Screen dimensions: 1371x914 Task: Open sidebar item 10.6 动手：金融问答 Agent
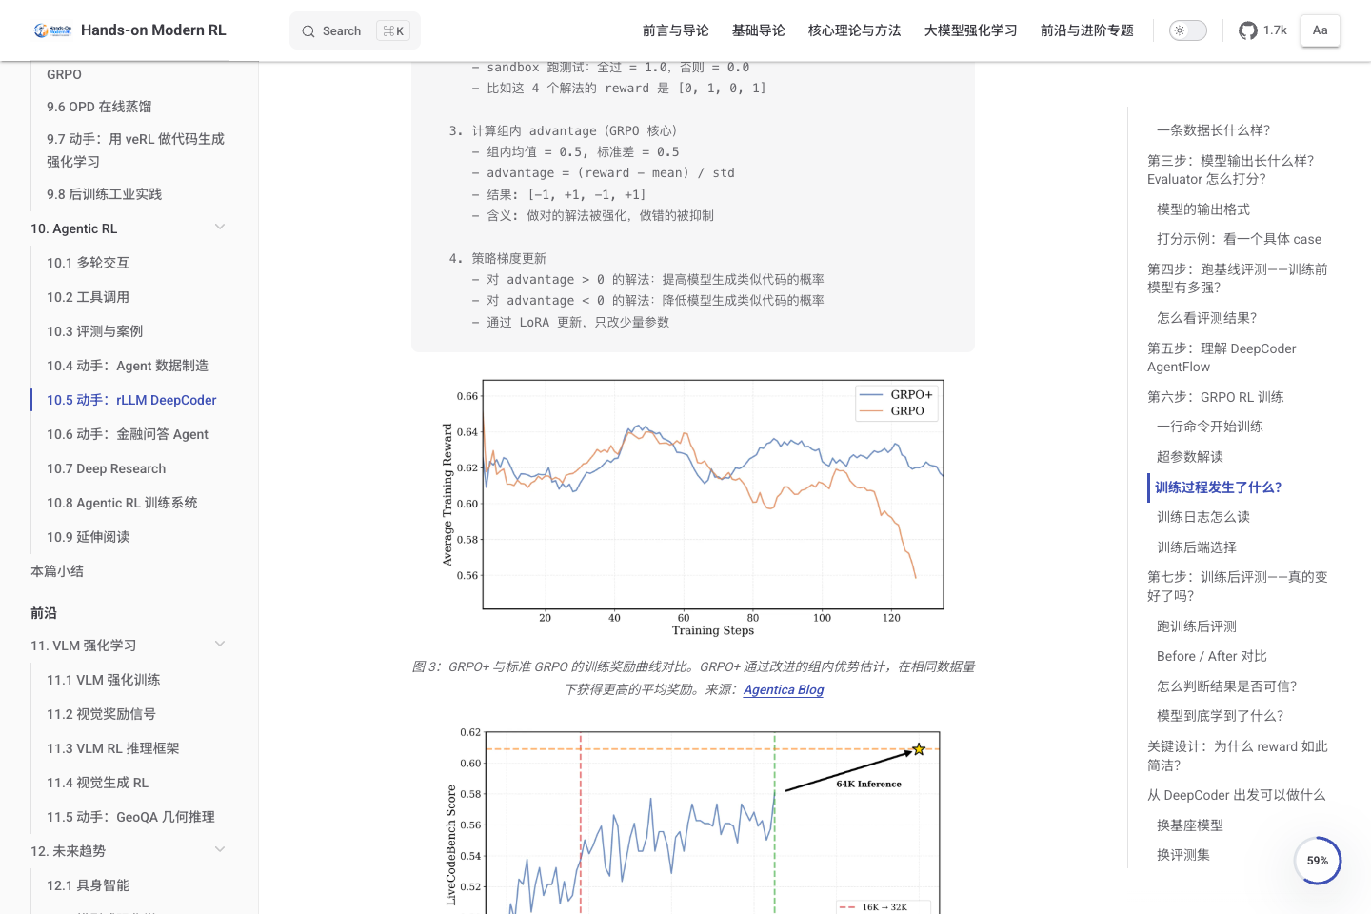(128, 434)
